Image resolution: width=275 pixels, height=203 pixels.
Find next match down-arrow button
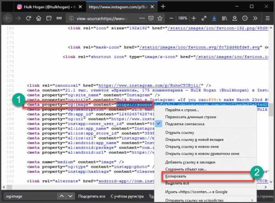(70, 196)
